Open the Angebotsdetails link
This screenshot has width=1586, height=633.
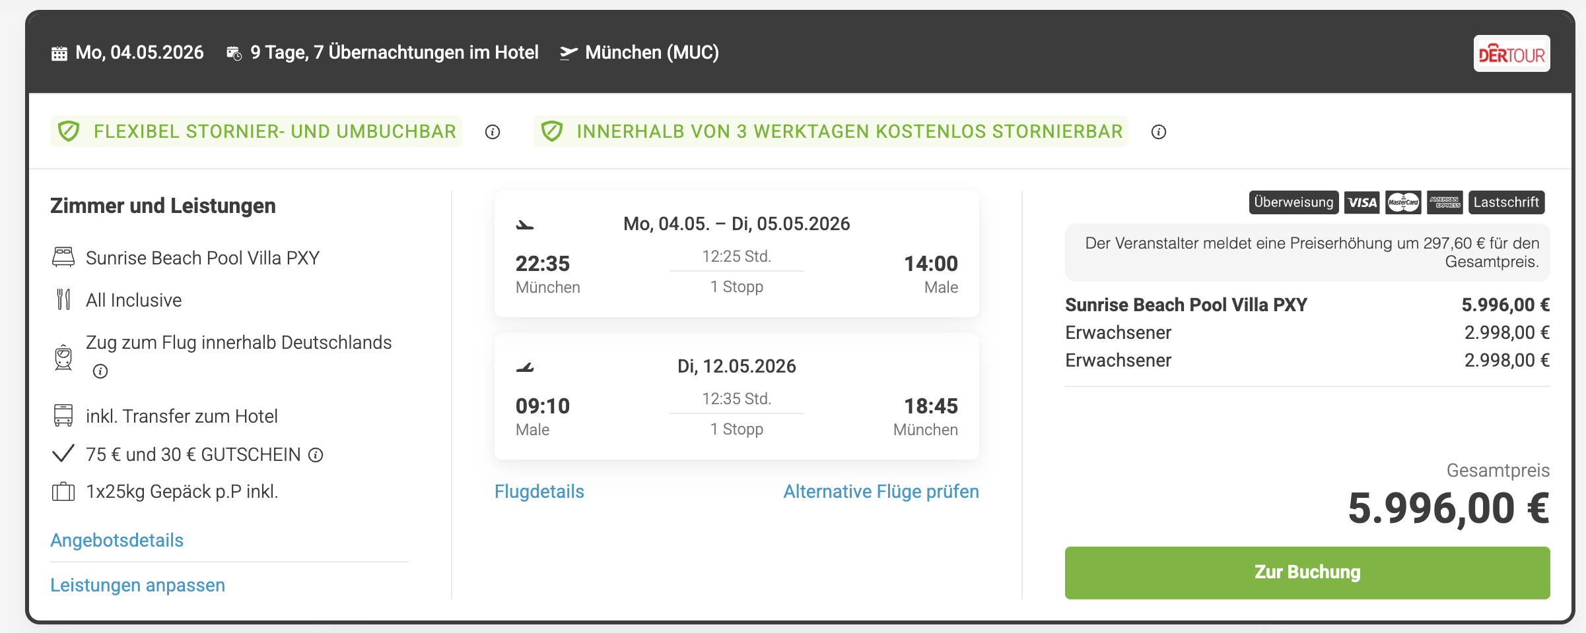pos(117,541)
